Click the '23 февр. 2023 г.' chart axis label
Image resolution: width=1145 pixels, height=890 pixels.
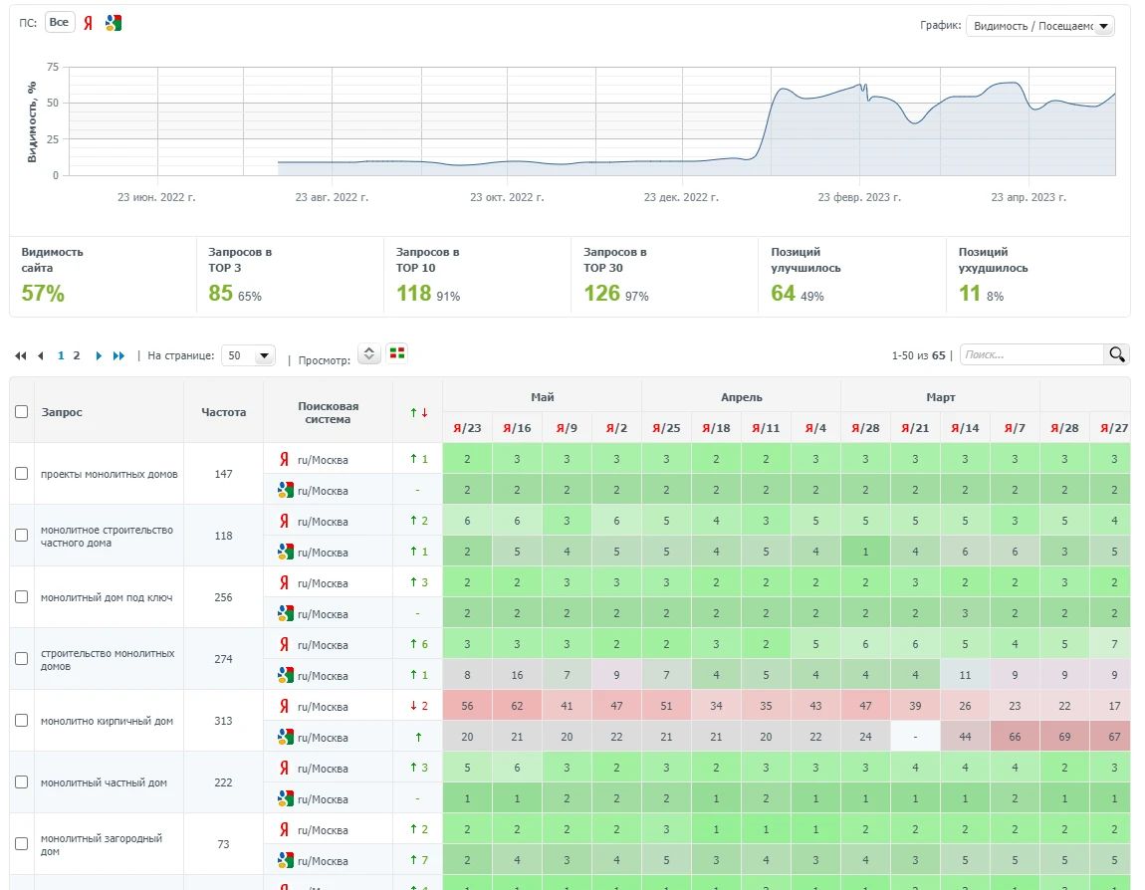pos(859,197)
